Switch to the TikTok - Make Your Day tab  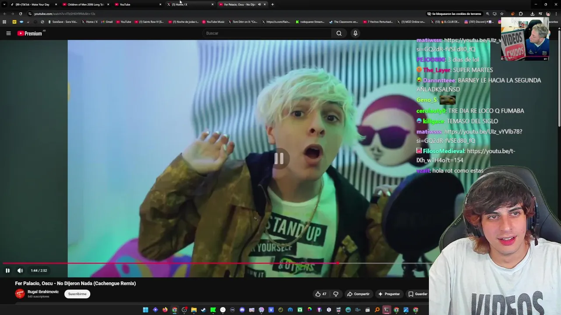pyautogui.click(x=32, y=4)
